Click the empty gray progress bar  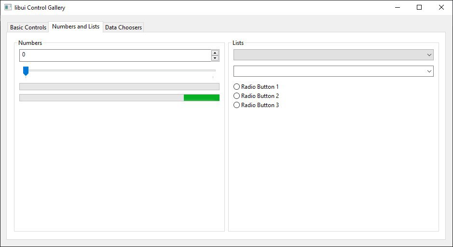coord(119,87)
